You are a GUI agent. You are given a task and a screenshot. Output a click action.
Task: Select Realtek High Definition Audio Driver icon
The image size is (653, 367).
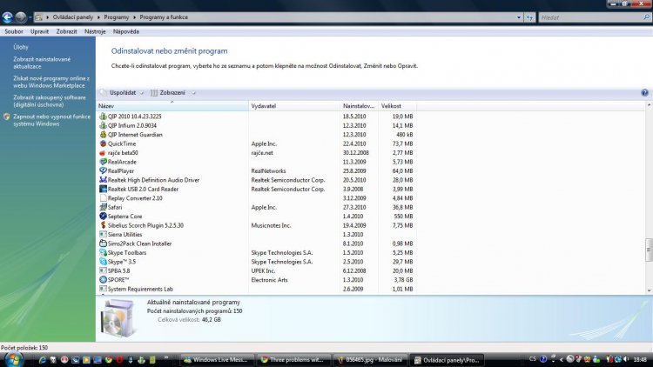[103, 180]
